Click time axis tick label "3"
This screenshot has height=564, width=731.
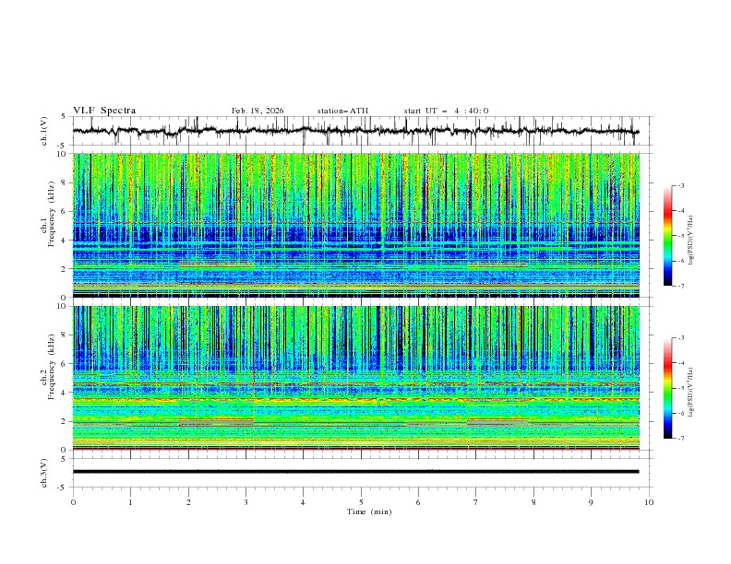pos(246,502)
